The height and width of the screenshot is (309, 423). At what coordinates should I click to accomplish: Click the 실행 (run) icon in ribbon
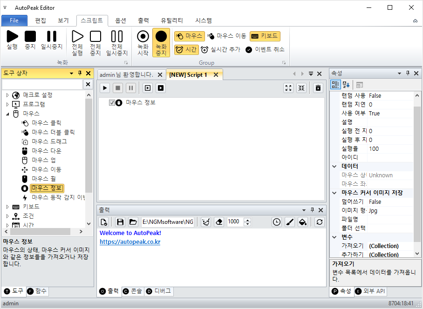pos(12,40)
